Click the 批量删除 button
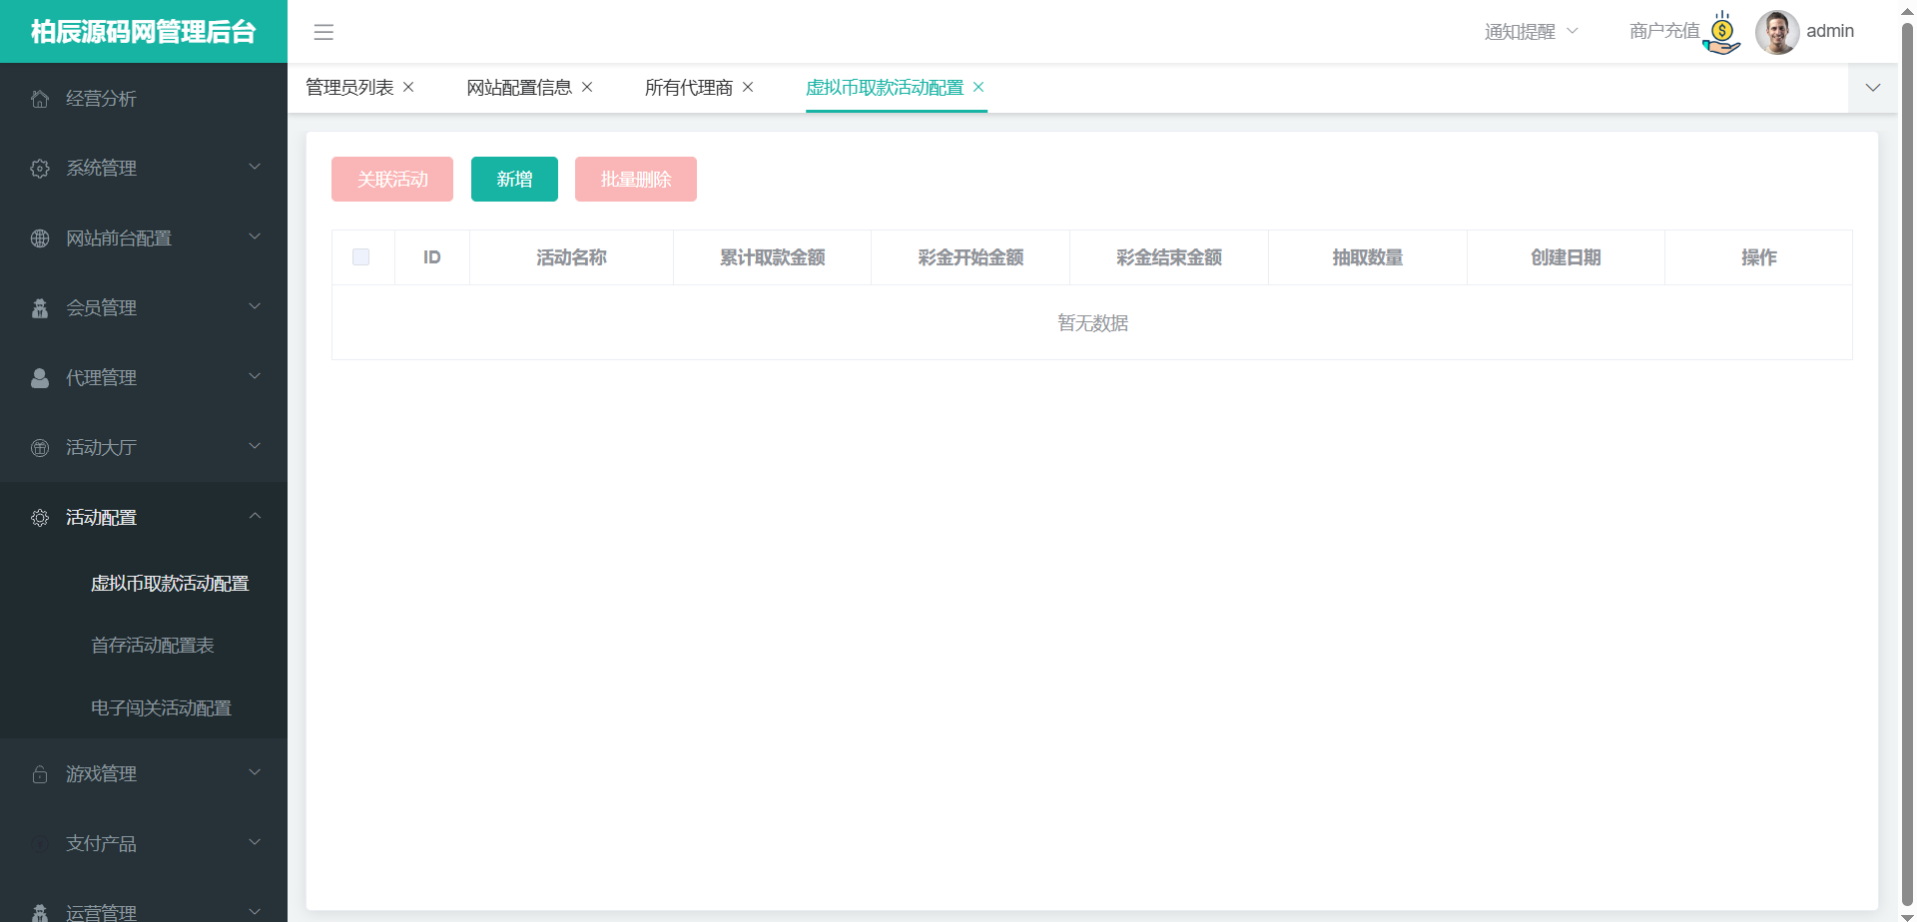The height and width of the screenshot is (922, 1917). [636, 180]
